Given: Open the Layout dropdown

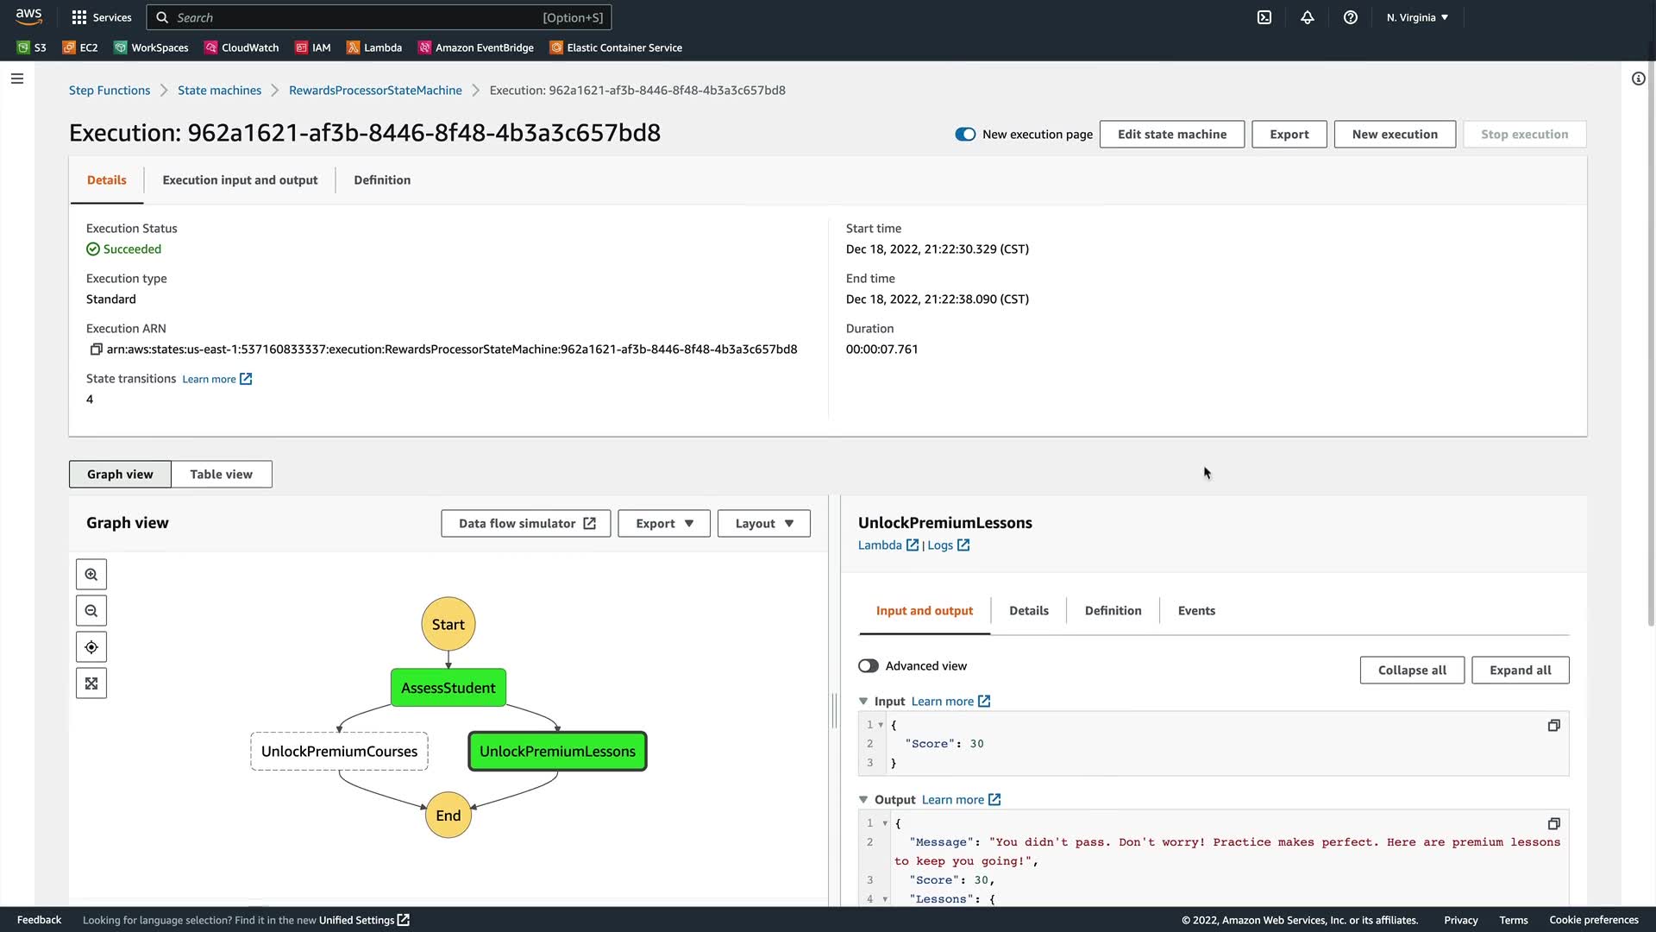Looking at the screenshot, I should click(x=763, y=523).
